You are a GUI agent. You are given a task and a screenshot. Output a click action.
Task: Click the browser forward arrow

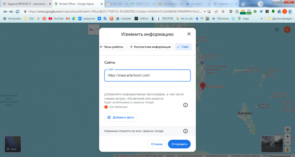(x=11, y=12)
